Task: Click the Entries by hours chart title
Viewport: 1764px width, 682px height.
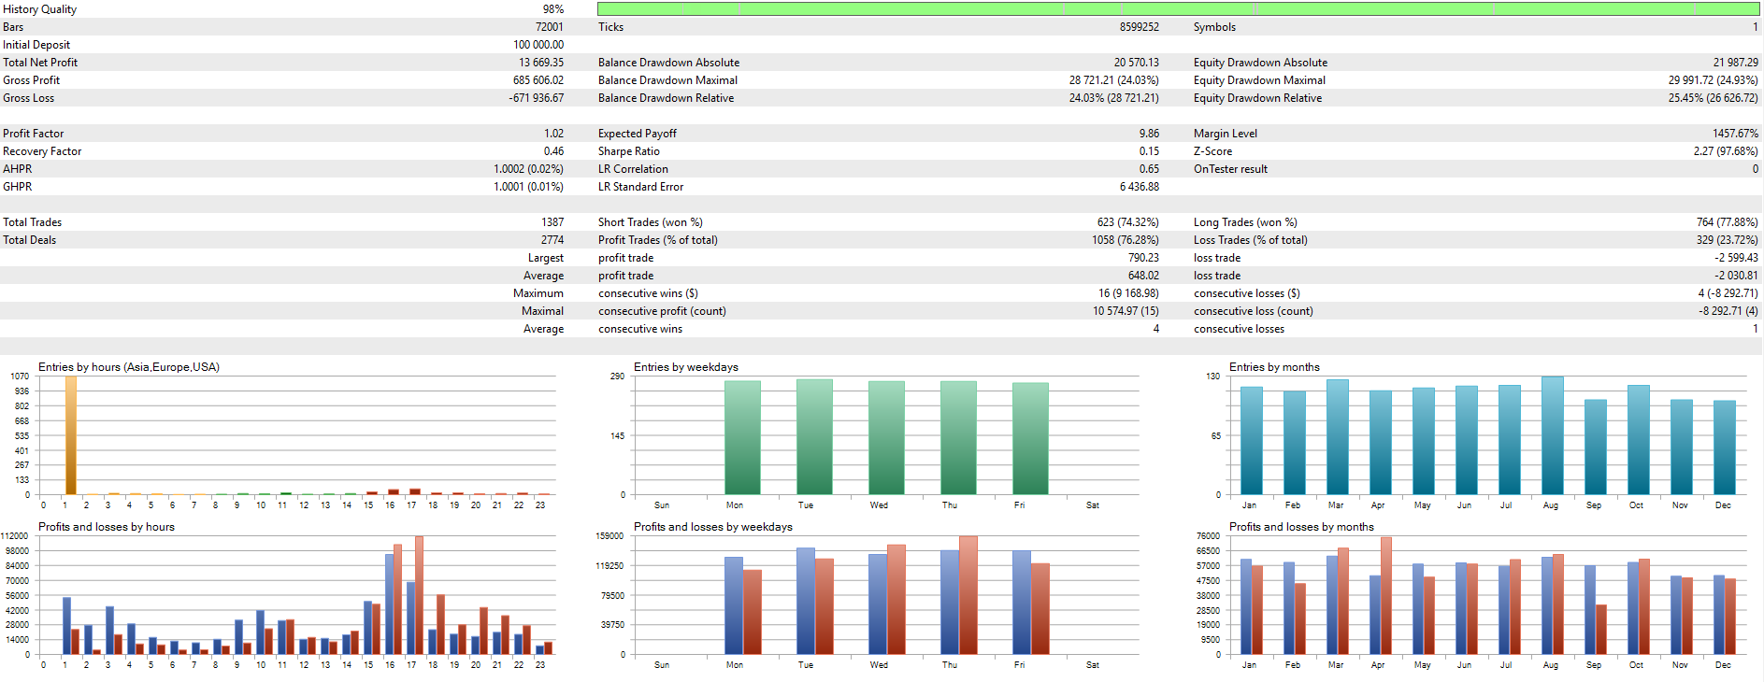Action: point(129,367)
